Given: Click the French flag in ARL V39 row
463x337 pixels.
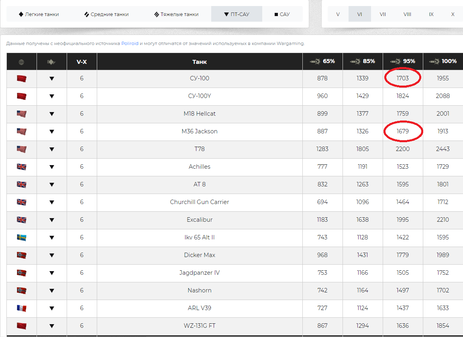Looking at the screenshot, I should click(x=22, y=308).
